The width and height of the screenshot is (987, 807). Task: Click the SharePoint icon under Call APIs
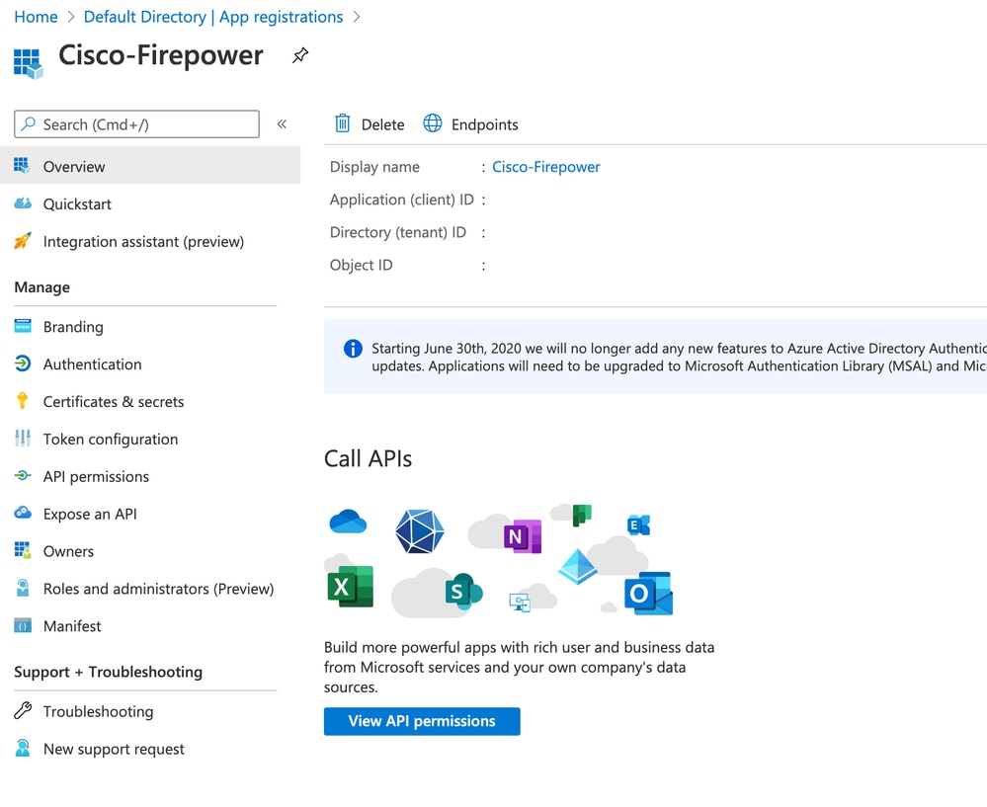pyautogui.click(x=463, y=591)
